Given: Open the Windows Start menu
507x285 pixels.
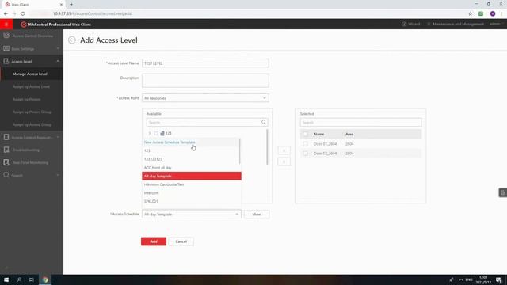Looking at the screenshot, I should coord(6,279).
